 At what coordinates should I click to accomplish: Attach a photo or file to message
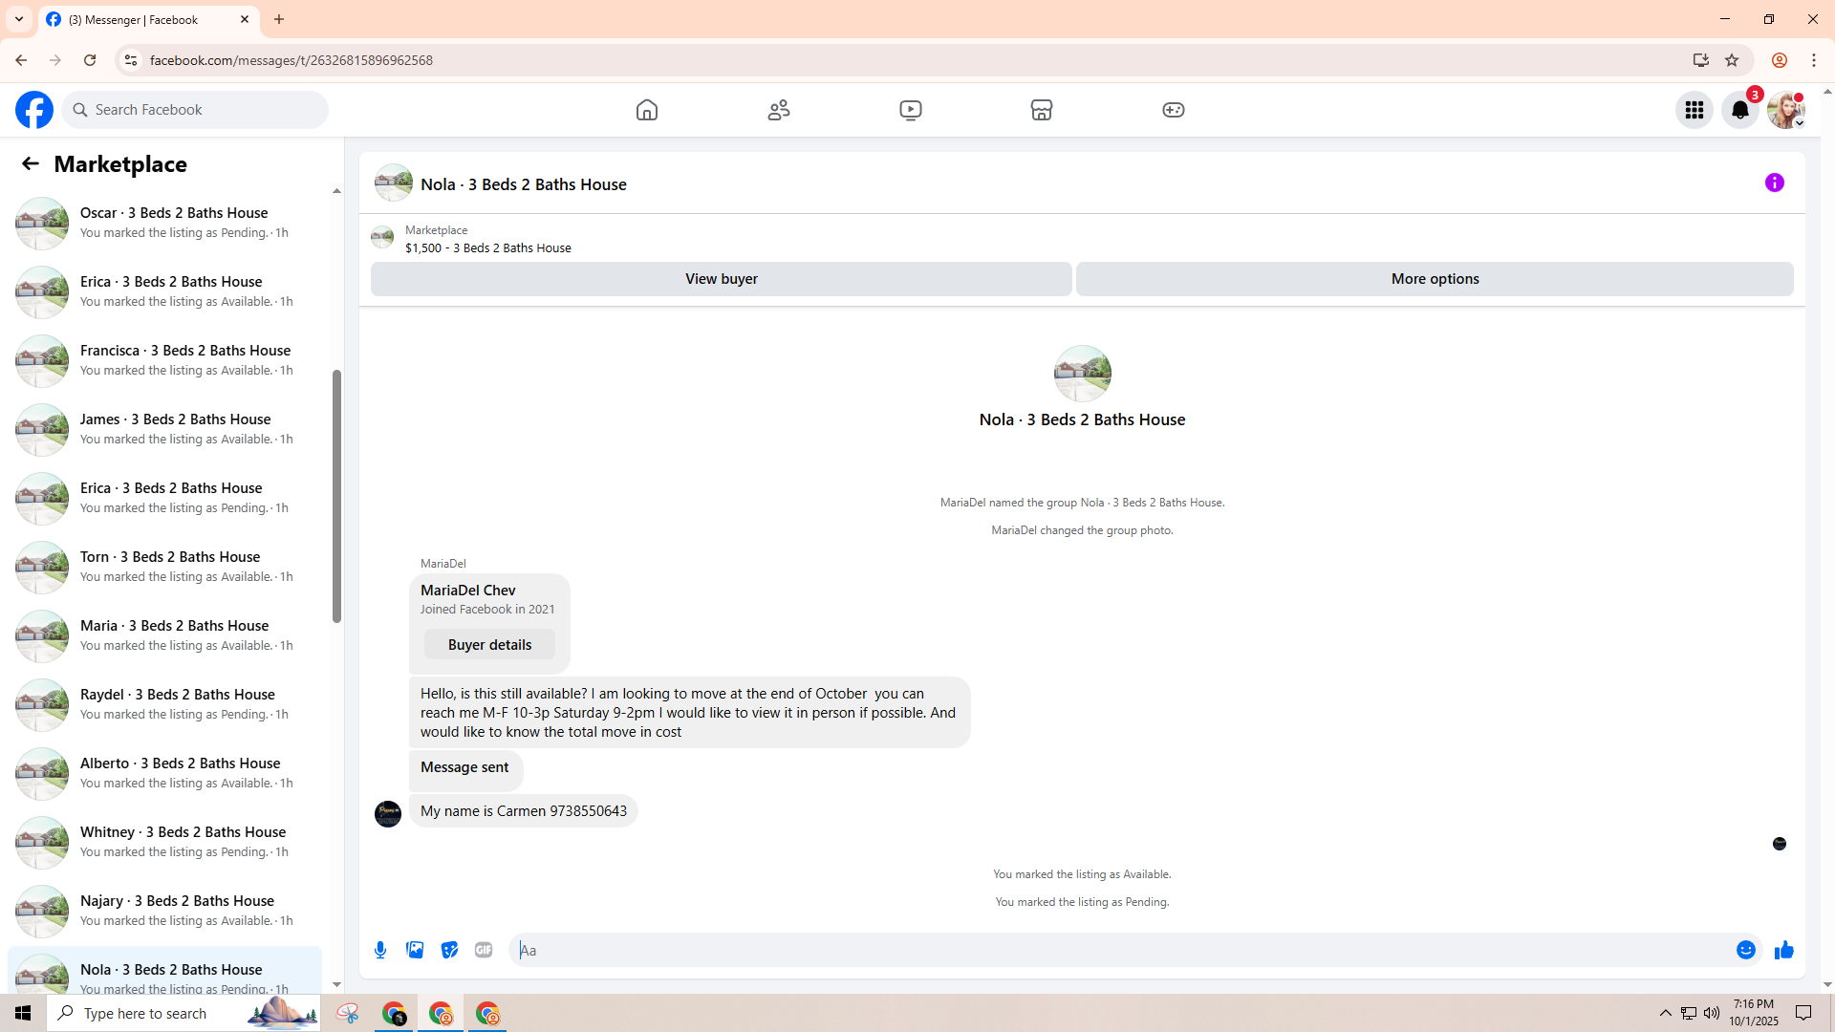coord(415,950)
